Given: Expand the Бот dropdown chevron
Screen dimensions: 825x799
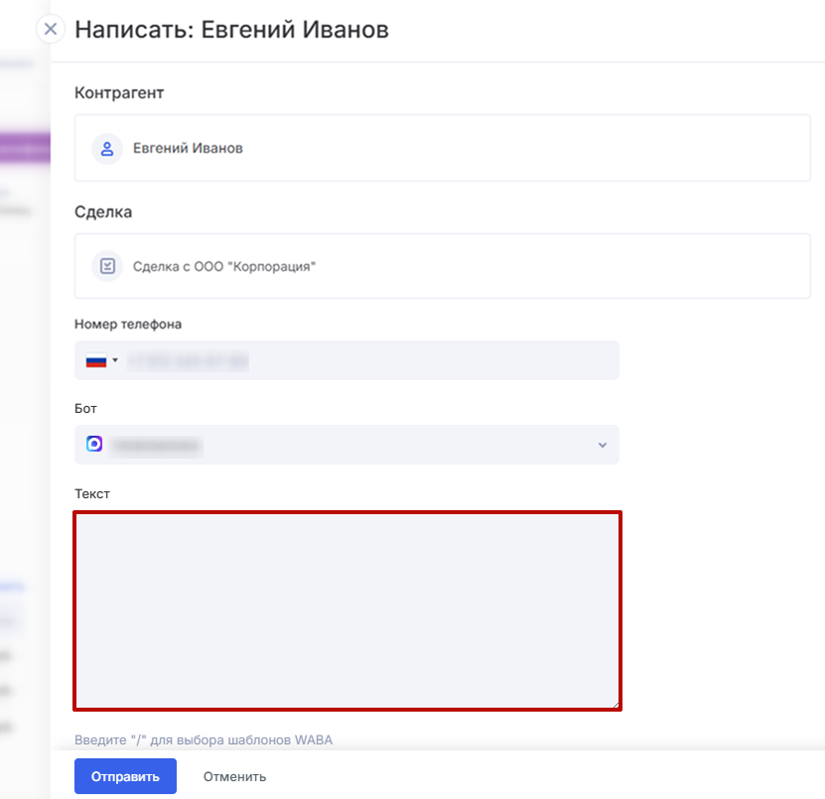Looking at the screenshot, I should click(602, 446).
